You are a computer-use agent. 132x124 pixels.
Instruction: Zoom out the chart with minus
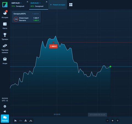108,121
